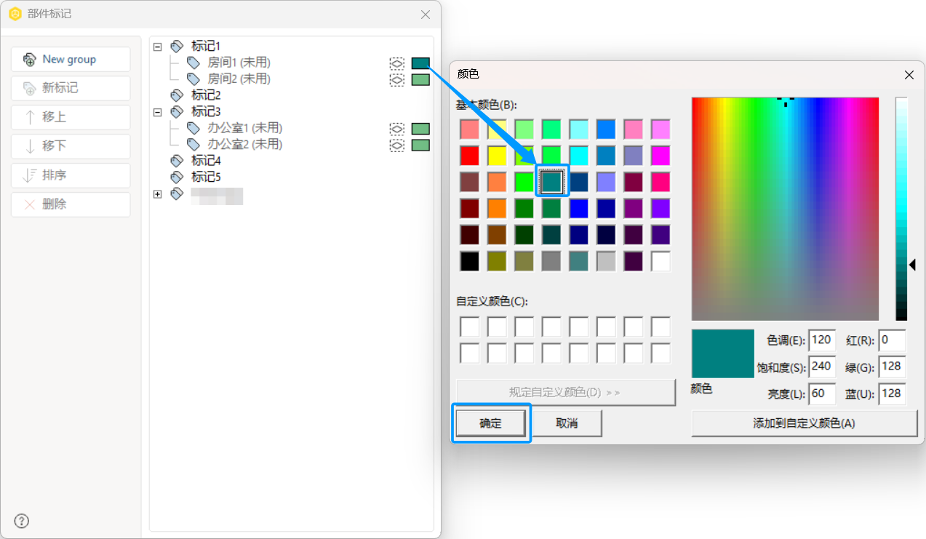926x539 pixels.
Task: Select the 标记4 tree row
Action: (x=206, y=161)
